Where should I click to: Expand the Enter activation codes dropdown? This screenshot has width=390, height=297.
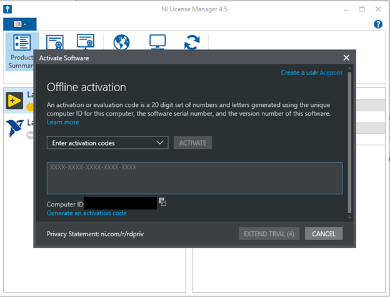pyautogui.click(x=107, y=143)
